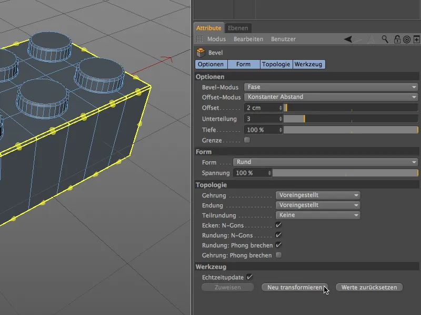Click the Spannung value field
This screenshot has width=421, height=315.
[x=250, y=173]
